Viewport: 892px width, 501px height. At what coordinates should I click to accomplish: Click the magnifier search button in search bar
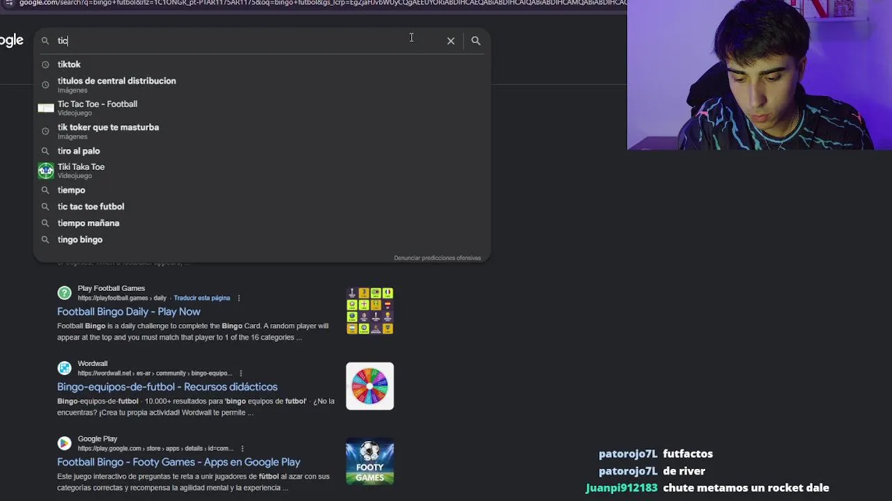tap(476, 41)
